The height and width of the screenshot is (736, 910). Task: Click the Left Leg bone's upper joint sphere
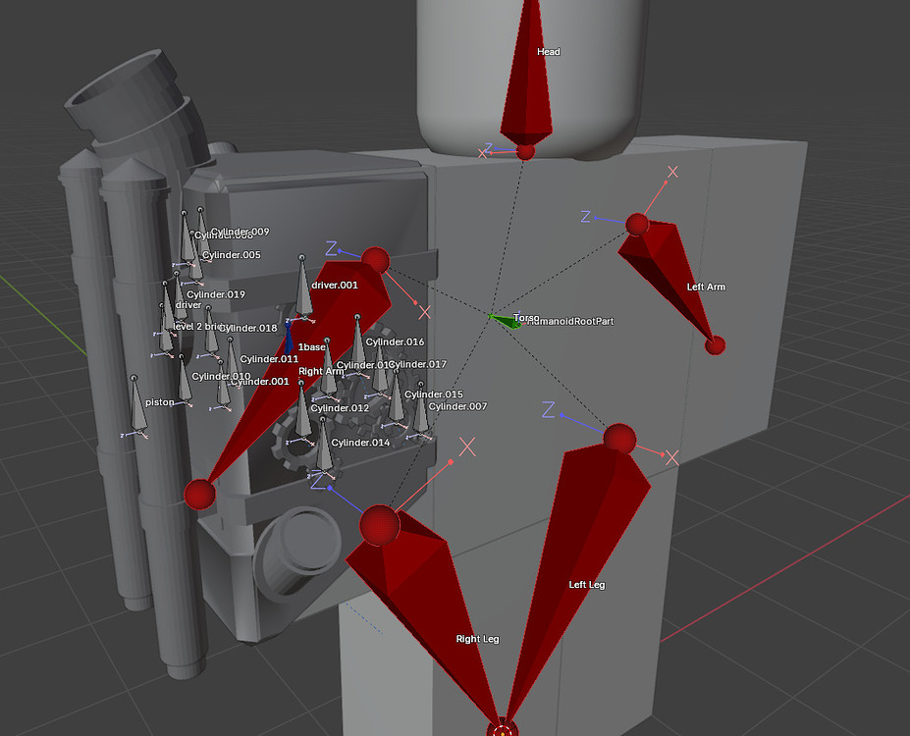pos(619,439)
